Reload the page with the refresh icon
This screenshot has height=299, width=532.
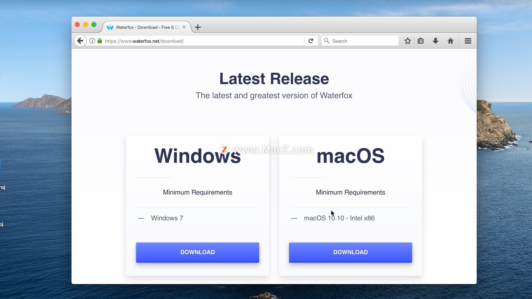(x=311, y=41)
